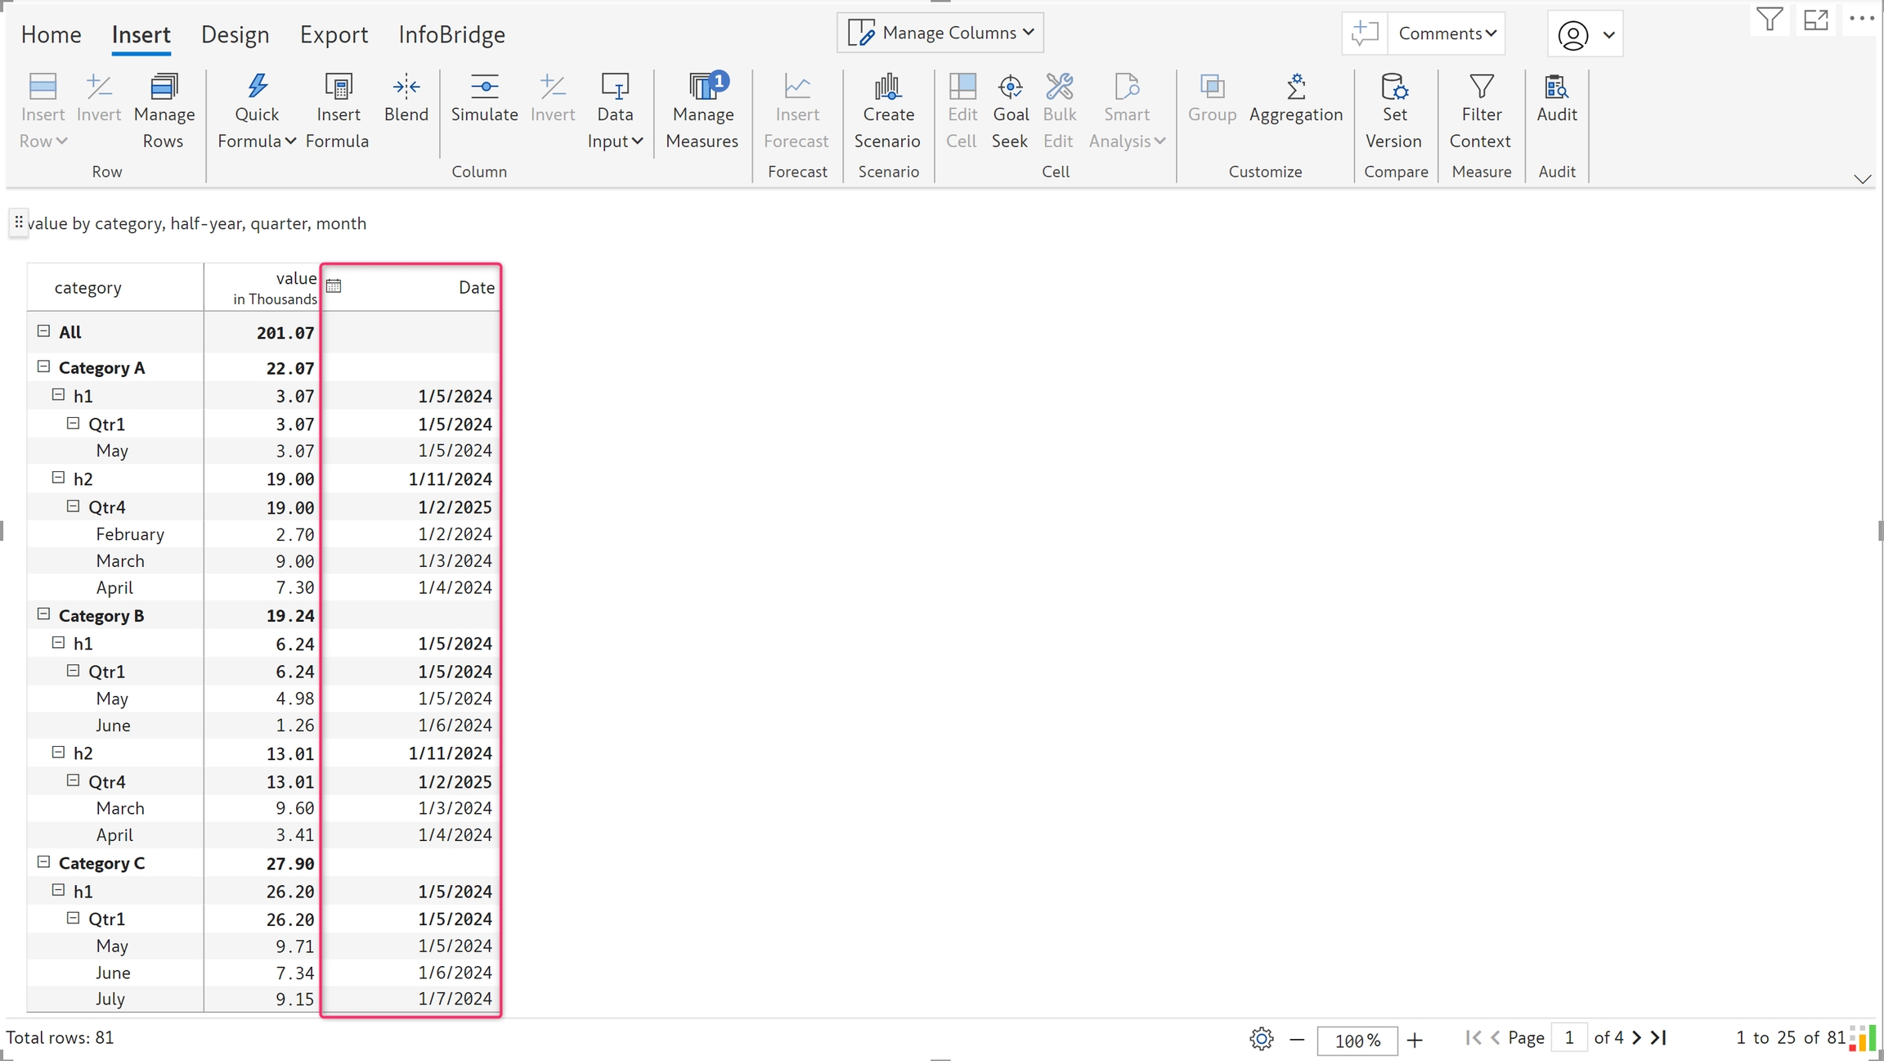Collapse the Category C row
1884x1061 pixels.
click(44, 861)
